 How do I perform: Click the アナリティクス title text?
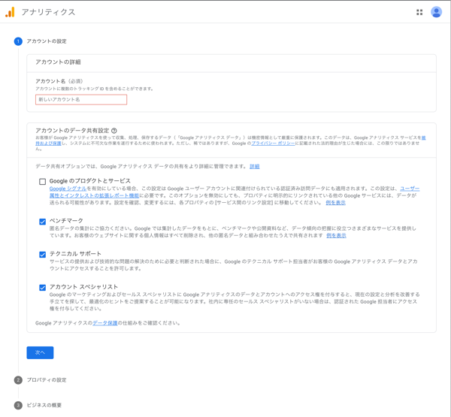[48, 12]
